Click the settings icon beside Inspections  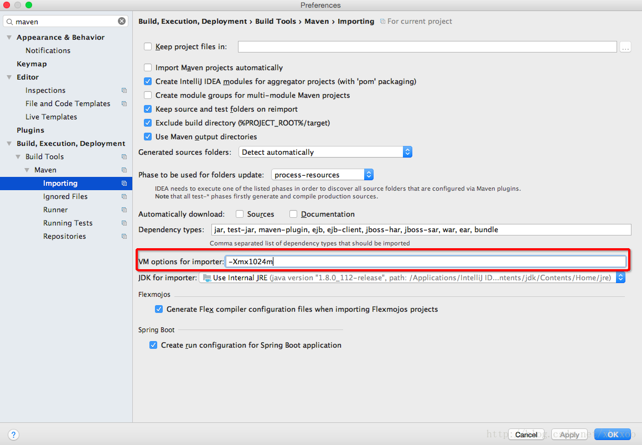coord(123,90)
